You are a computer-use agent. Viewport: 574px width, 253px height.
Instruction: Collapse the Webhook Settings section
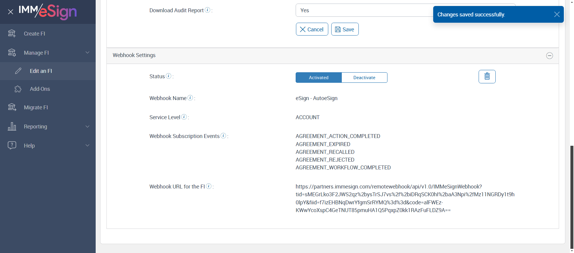click(549, 56)
